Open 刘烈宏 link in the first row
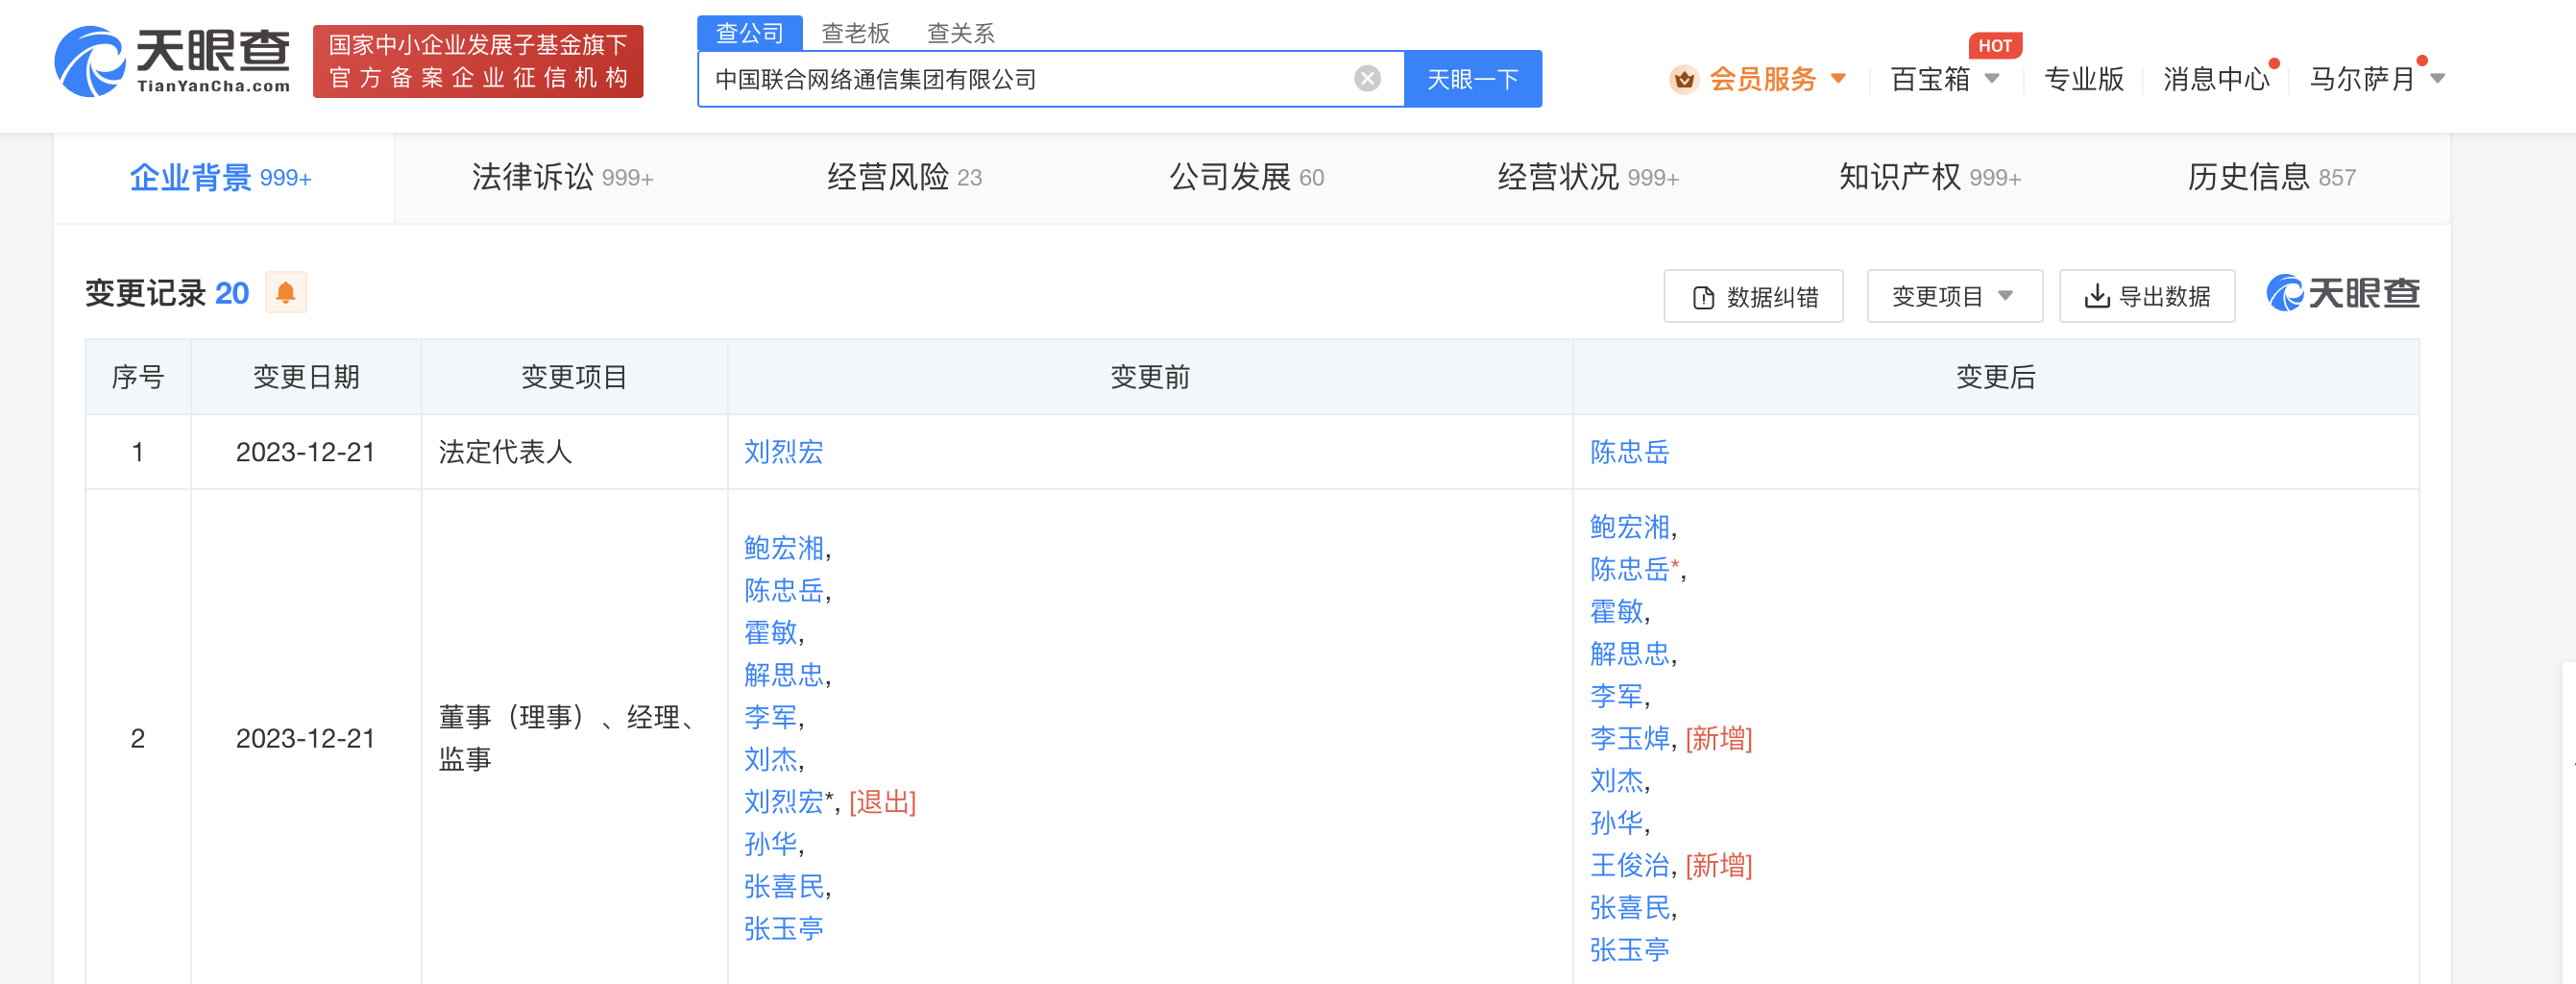Image resolution: width=2576 pixels, height=984 pixels. coord(783,452)
